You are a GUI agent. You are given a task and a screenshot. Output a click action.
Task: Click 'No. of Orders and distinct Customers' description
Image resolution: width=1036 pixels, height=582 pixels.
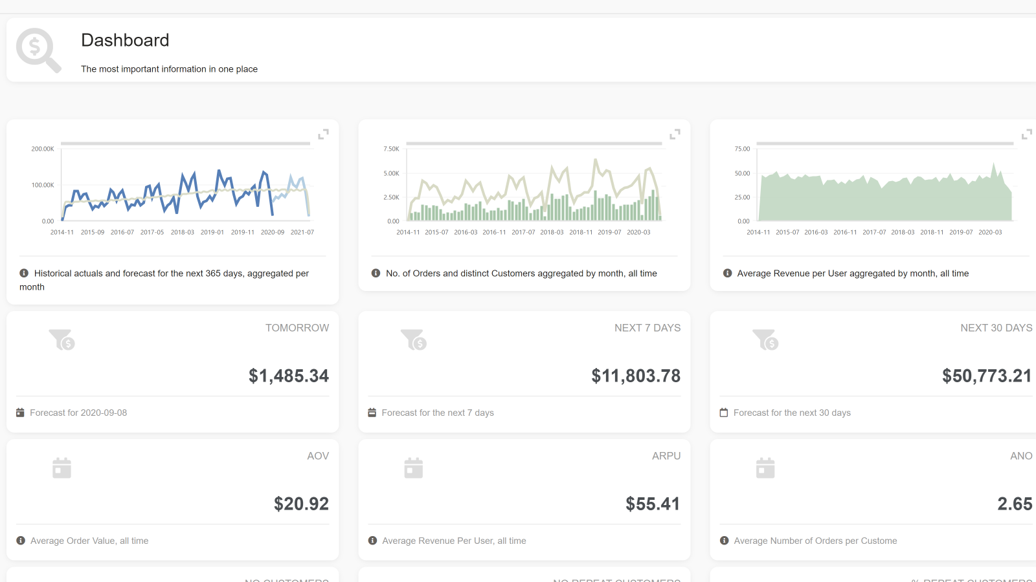click(x=521, y=274)
